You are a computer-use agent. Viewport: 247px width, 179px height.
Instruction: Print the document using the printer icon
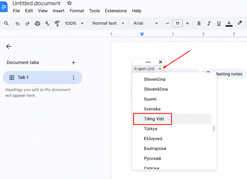[x=37, y=23]
